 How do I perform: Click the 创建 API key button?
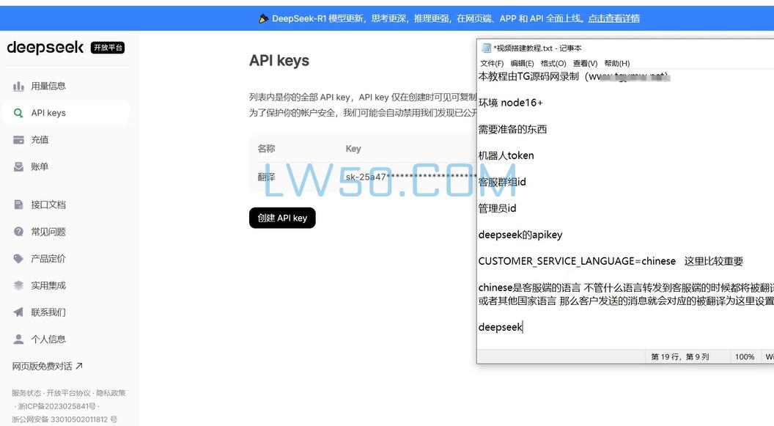[282, 218]
